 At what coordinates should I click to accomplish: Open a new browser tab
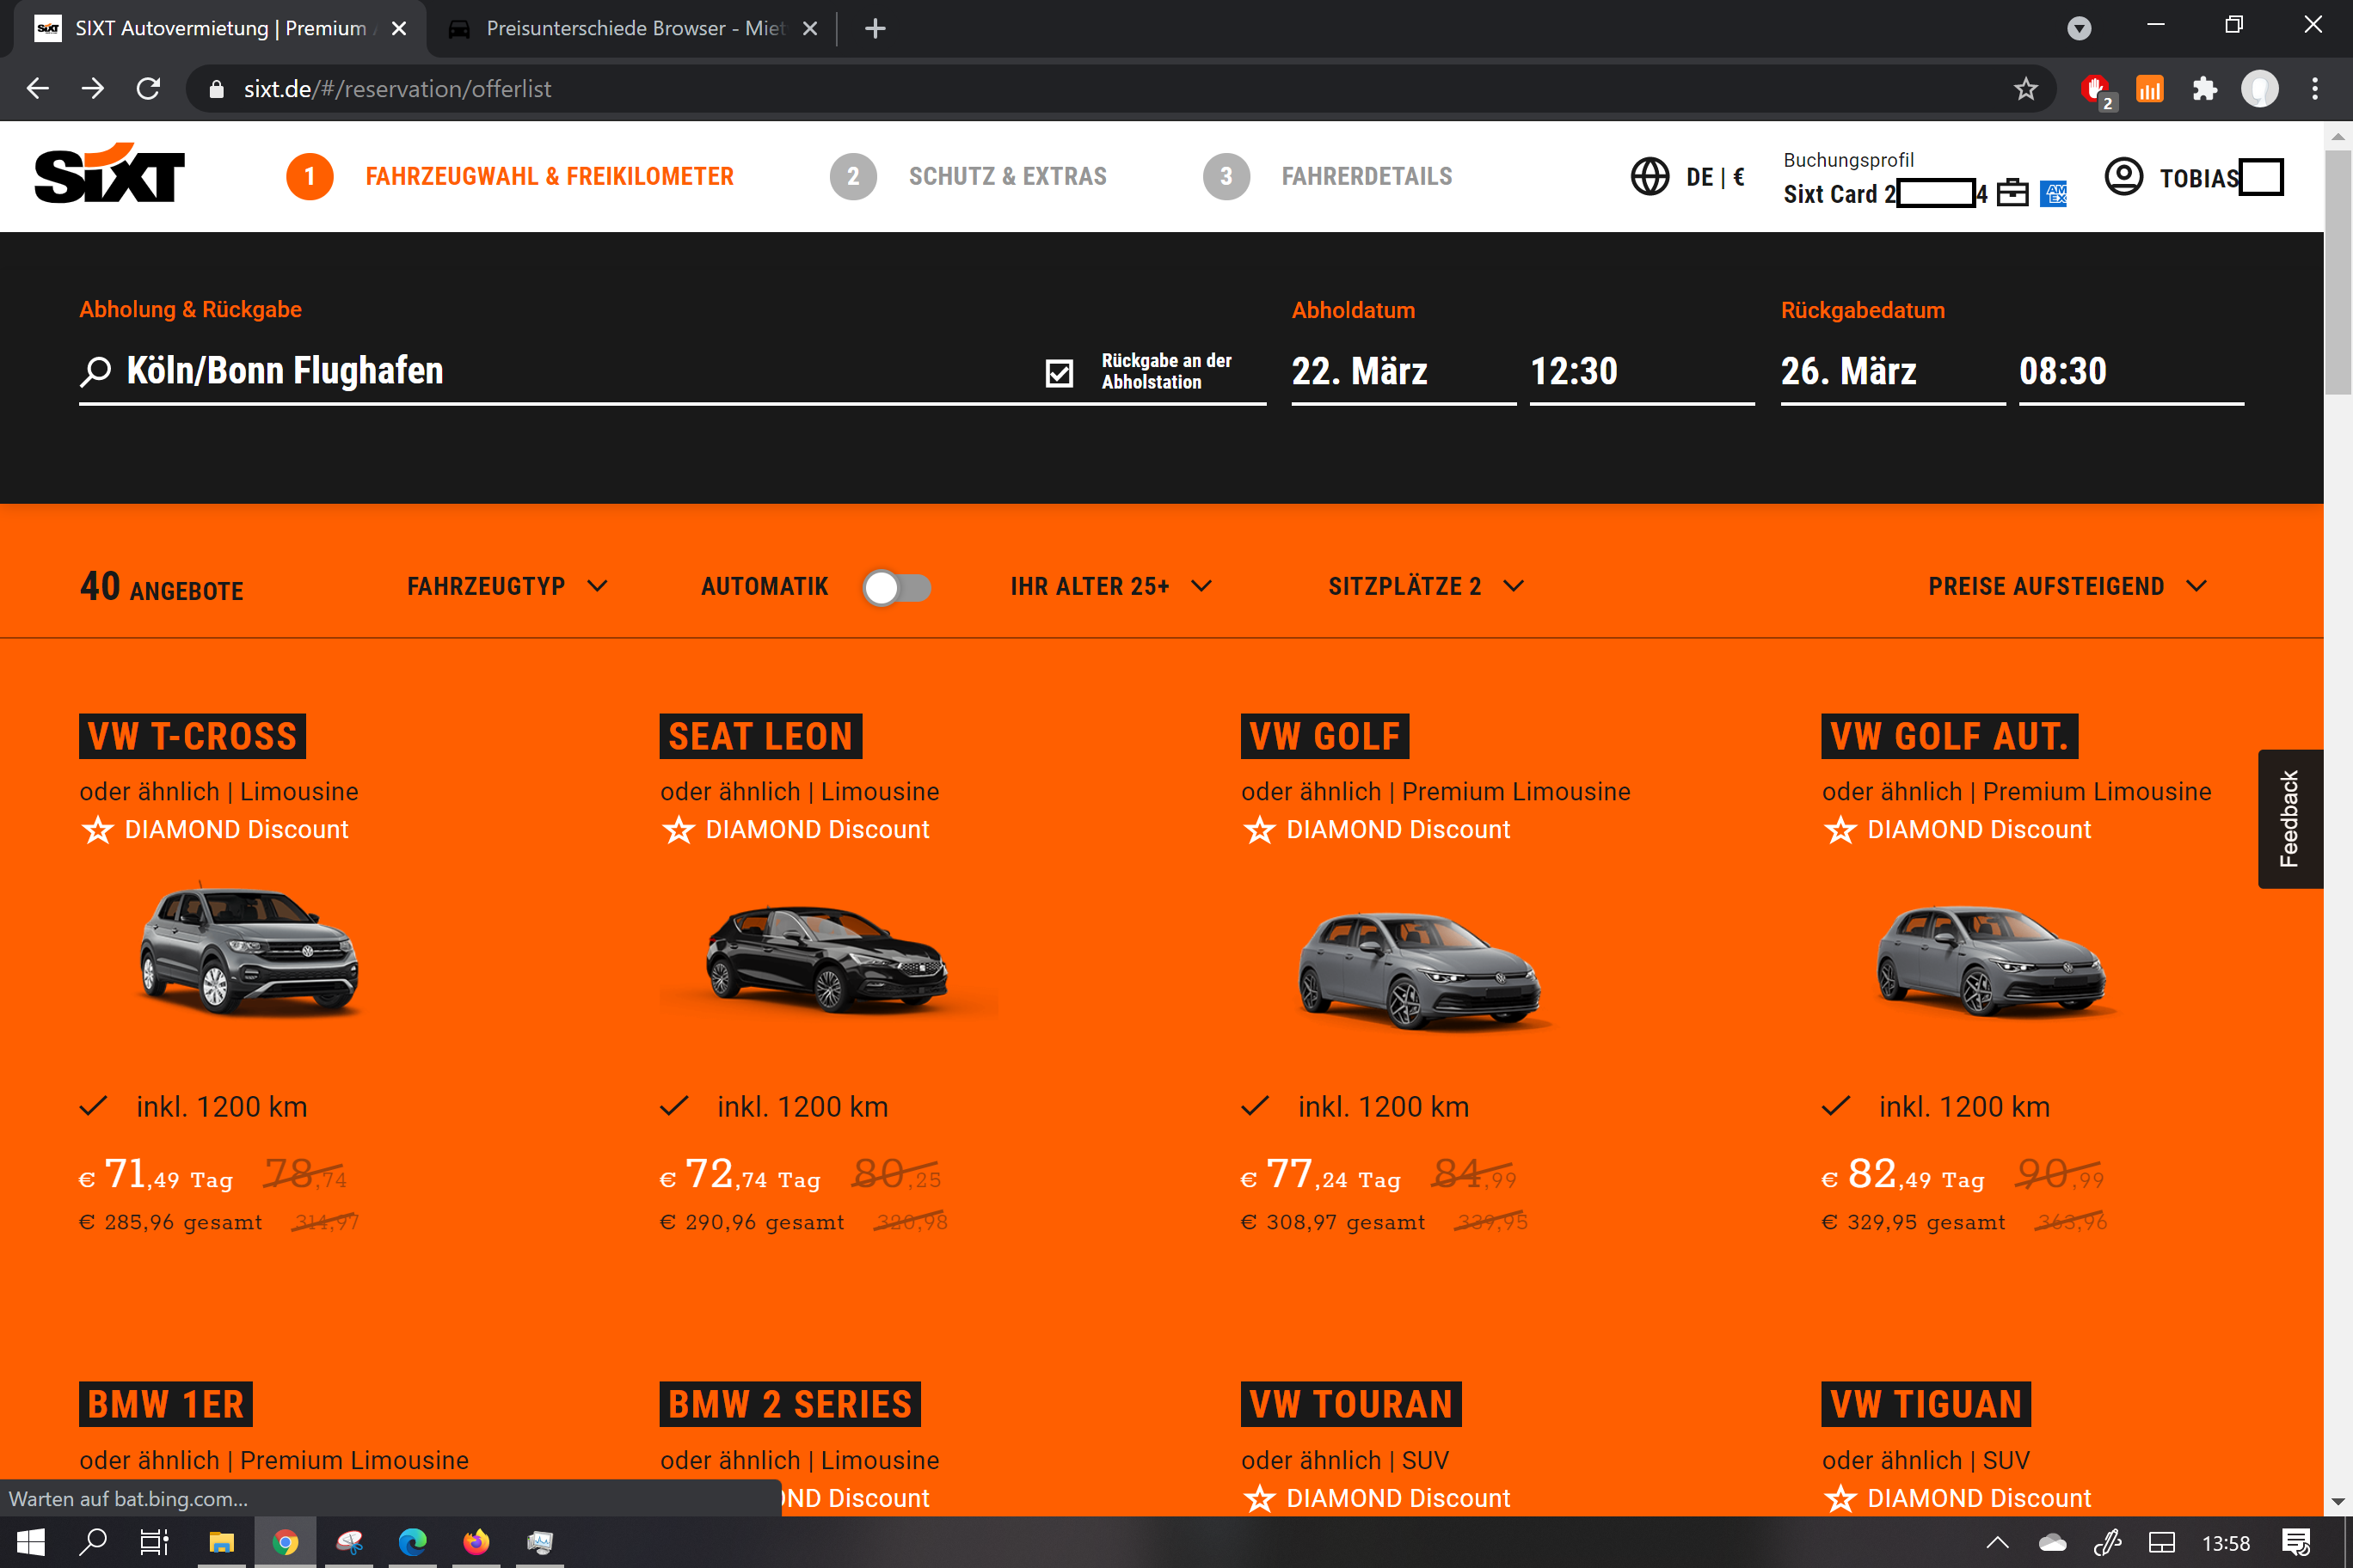pyautogui.click(x=875, y=28)
